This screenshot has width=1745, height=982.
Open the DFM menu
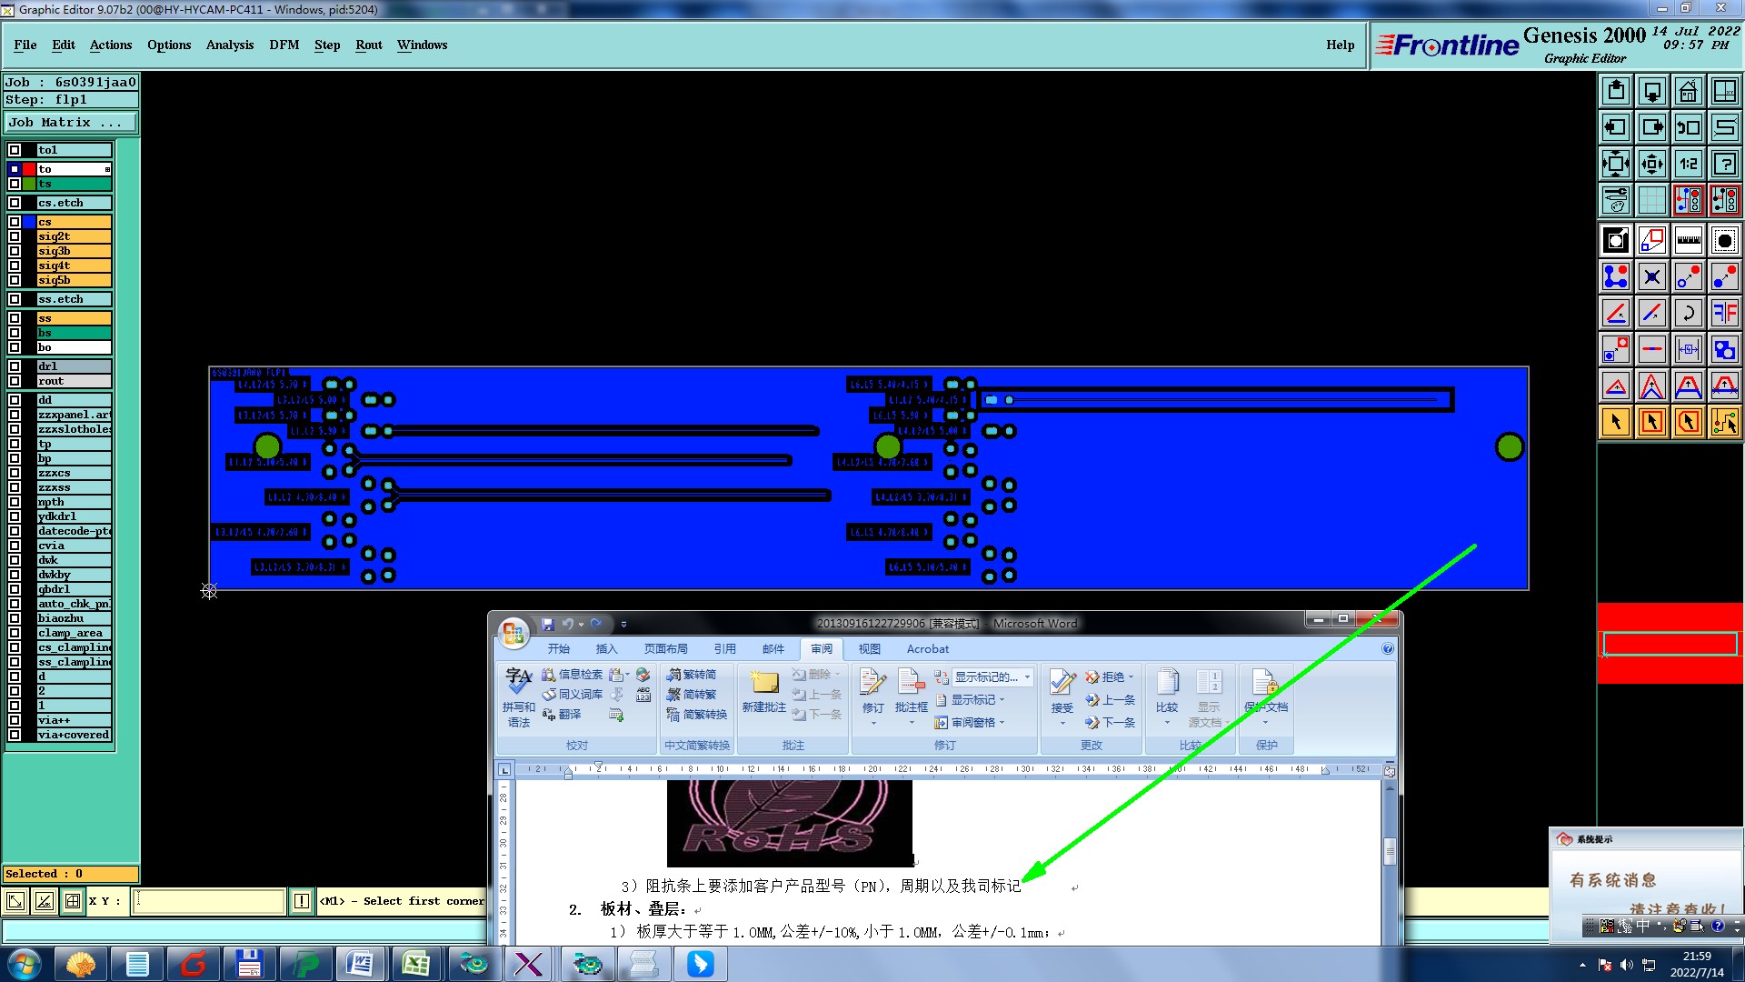[284, 45]
